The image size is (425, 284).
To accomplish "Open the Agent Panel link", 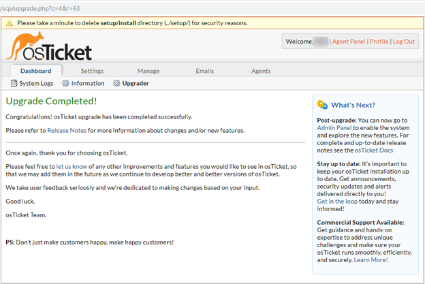I will 348,42.
